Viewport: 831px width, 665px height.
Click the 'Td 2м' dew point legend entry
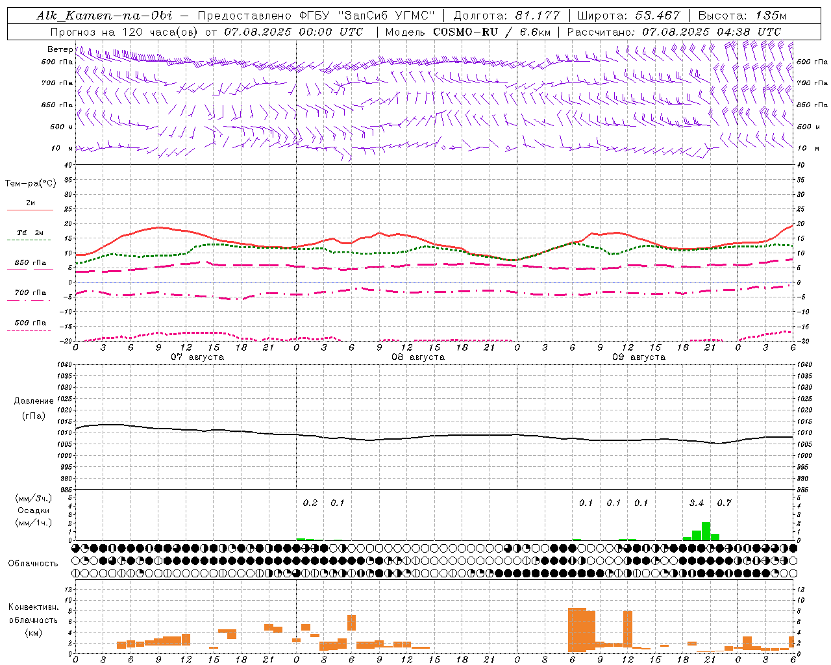[x=31, y=232]
